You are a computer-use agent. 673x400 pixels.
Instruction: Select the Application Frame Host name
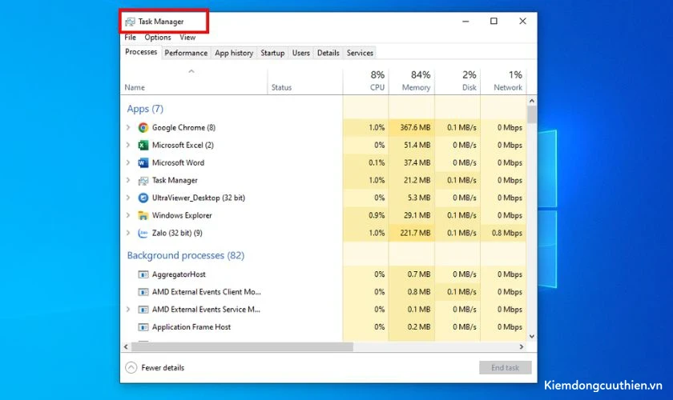191,327
